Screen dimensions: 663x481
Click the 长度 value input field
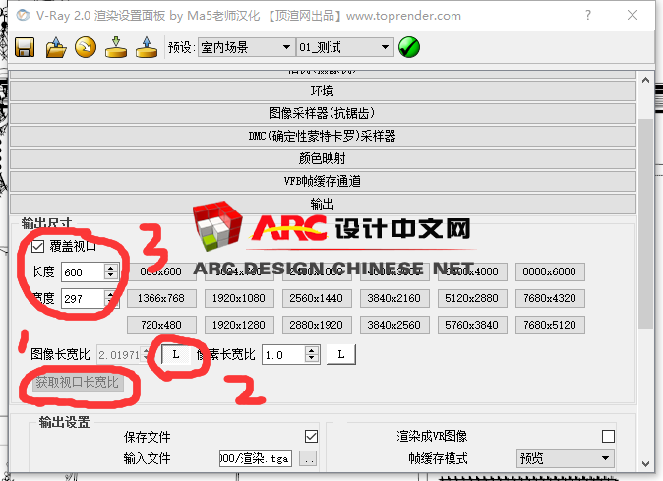(81, 272)
